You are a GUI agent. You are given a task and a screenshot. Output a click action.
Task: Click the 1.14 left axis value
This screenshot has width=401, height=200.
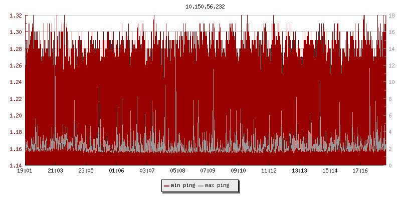coord(16,165)
